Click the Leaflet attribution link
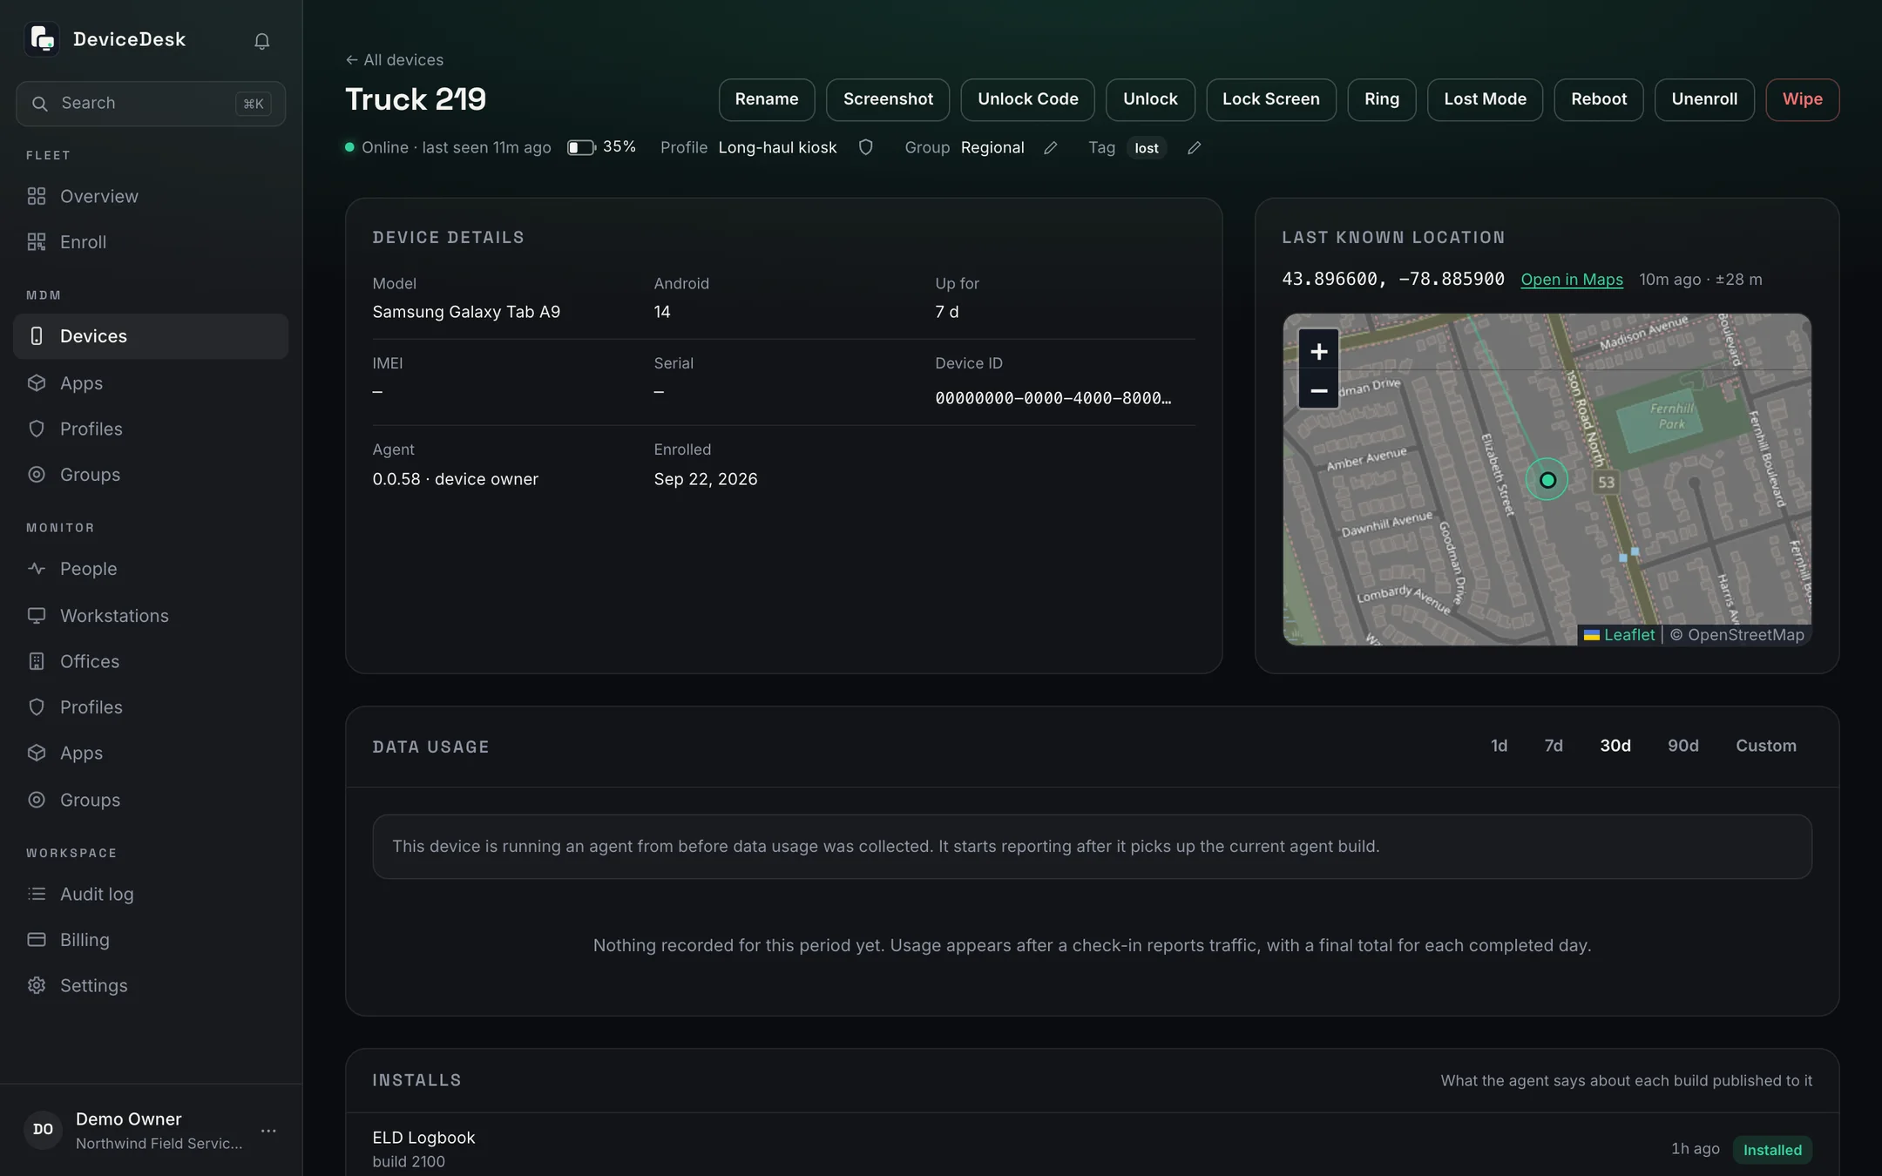Viewport: 1882px width, 1176px height. tap(1619, 635)
